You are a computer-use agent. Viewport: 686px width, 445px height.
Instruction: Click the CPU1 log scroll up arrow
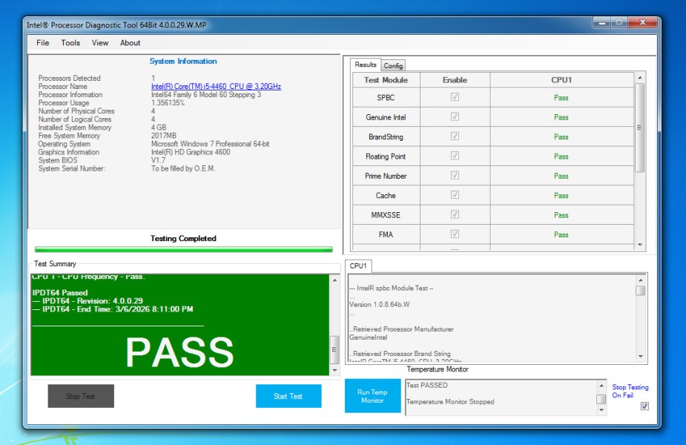click(640, 280)
